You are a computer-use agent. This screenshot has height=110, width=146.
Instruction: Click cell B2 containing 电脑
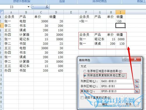(26, 21)
